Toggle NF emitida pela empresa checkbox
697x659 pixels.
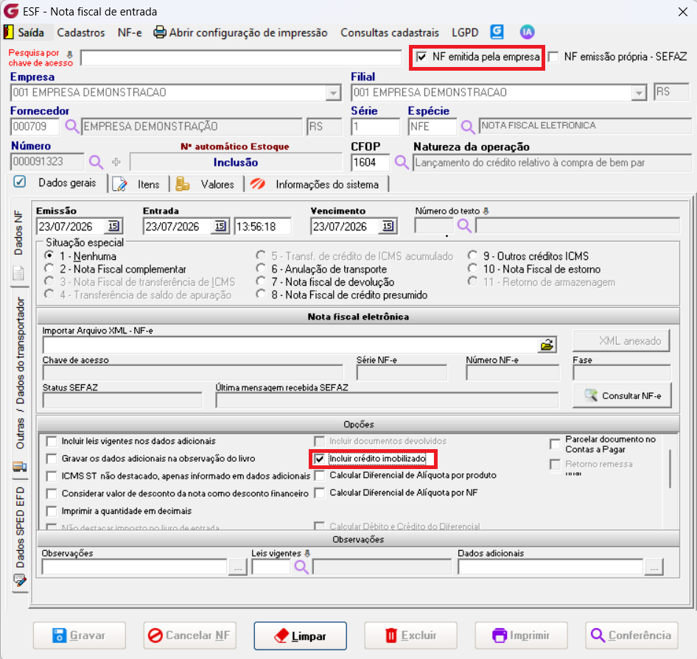point(421,57)
